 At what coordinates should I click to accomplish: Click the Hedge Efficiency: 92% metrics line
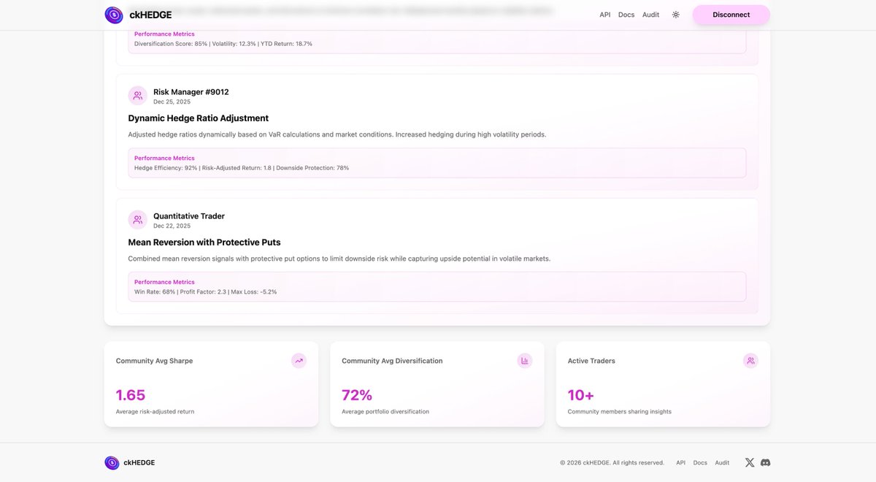click(x=242, y=168)
